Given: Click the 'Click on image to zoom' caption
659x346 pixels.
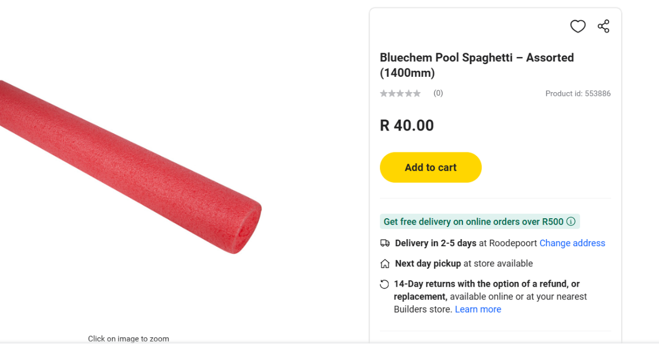Looking at the screenshot, I should 129,339.
